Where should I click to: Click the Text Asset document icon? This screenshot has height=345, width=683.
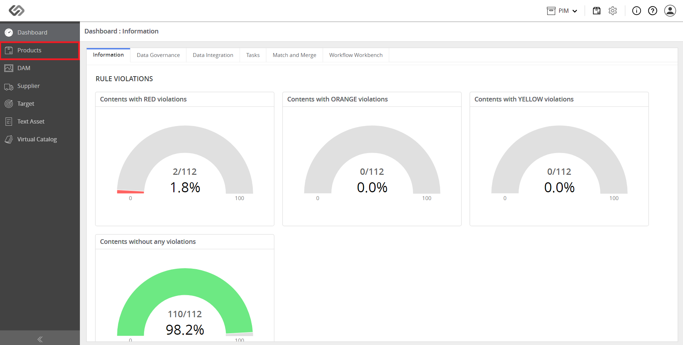[9, 121]
